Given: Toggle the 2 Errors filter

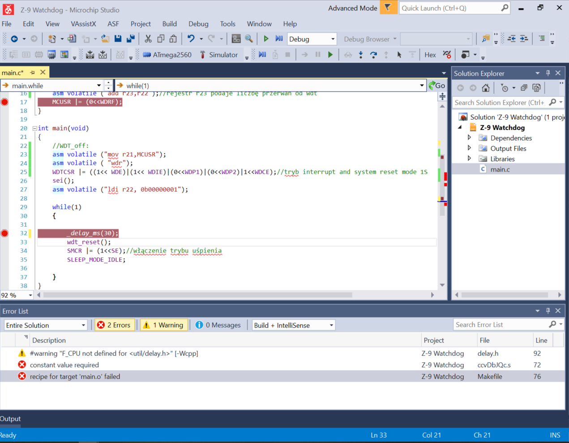Looking at the screenshot, I should tap(114, 325).
